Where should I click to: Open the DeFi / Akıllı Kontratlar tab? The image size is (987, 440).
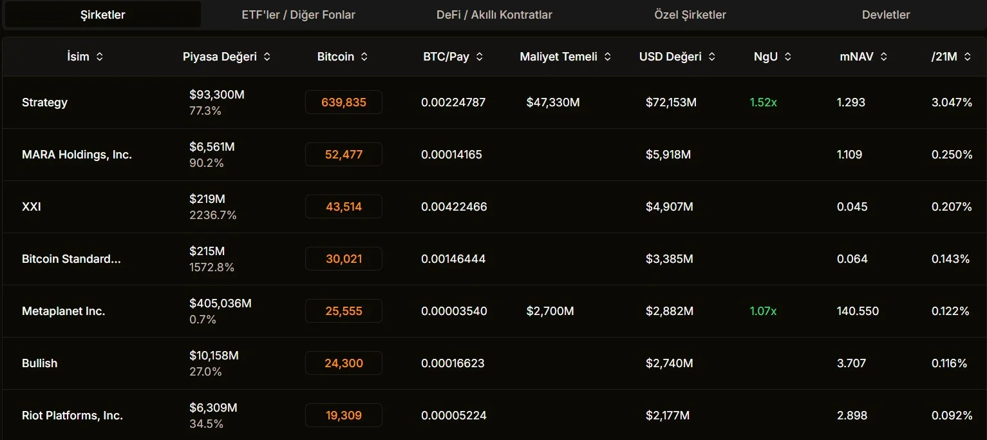click(x=494, y=15)
